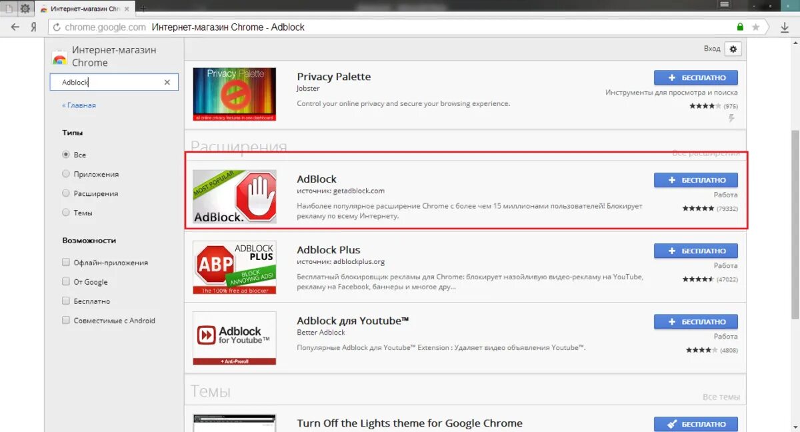The height and width of the screenshot is (432, 800).
Task: Tick the Бесплатно filter checkbox
Action: pyautogui.click(x=66, y=301)
